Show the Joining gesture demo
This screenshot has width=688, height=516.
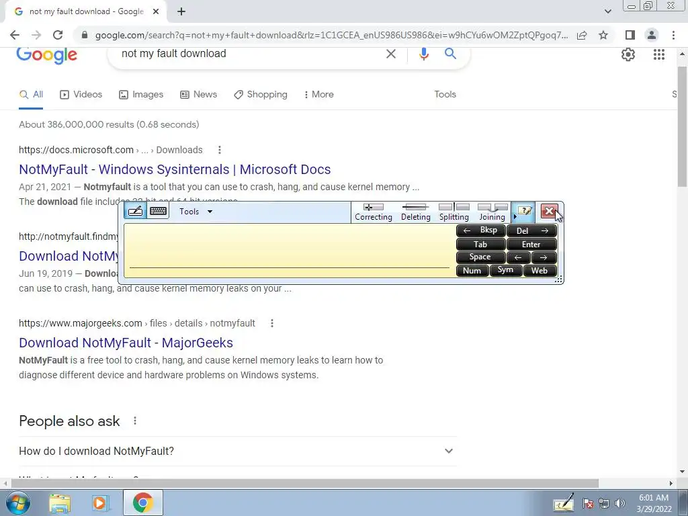pyautogui.click(x=492, y=212)
